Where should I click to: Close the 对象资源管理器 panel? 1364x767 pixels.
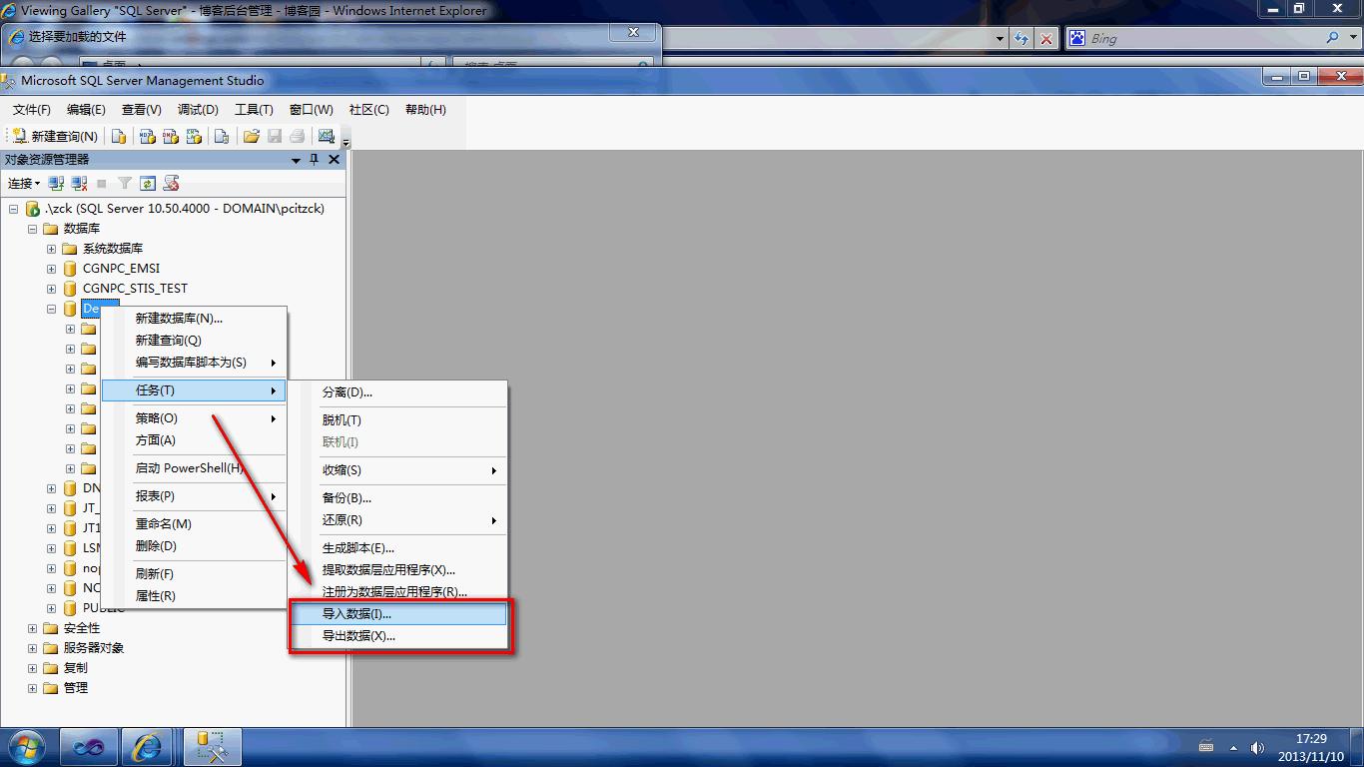coord(334,160)
